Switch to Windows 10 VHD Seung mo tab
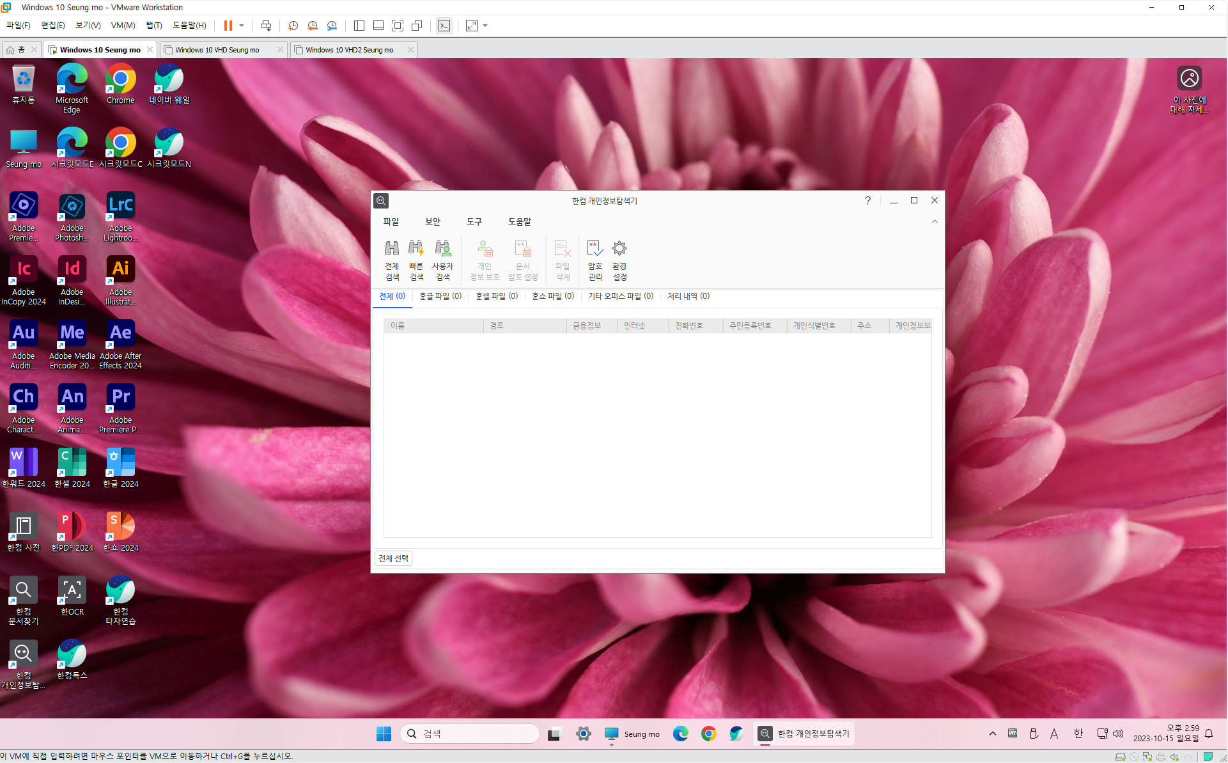 click(217, 50)
